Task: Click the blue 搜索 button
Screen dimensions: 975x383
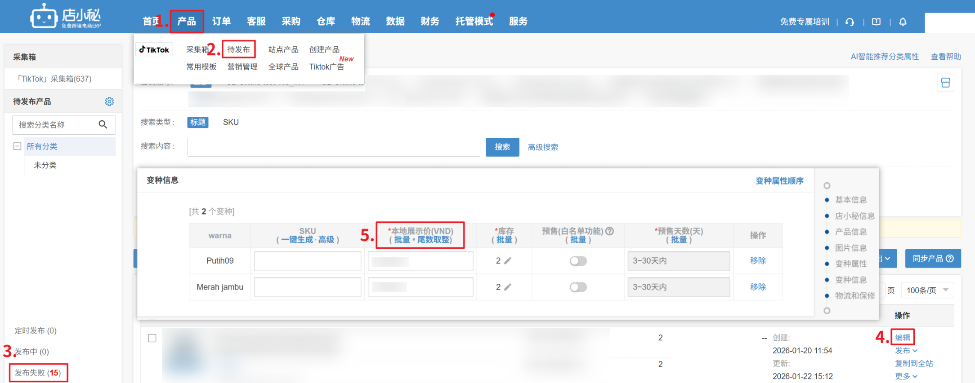Action: (502, 147)
